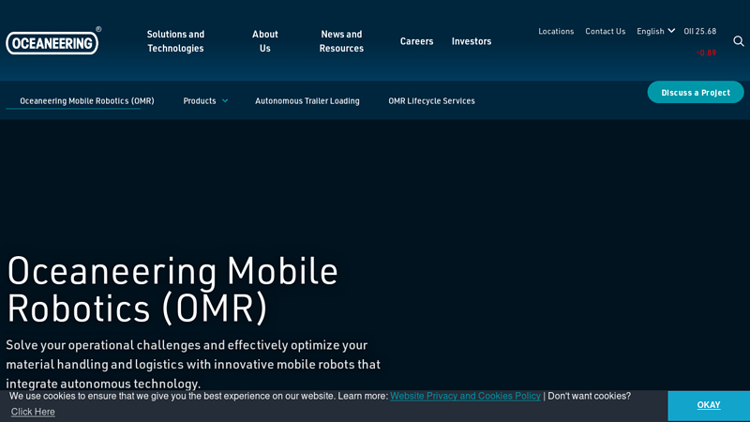Screen dimensions: 750x422
Task: Click the Oceaneering Mobile Robotics (OMR) heading
Action: (172, 290)
